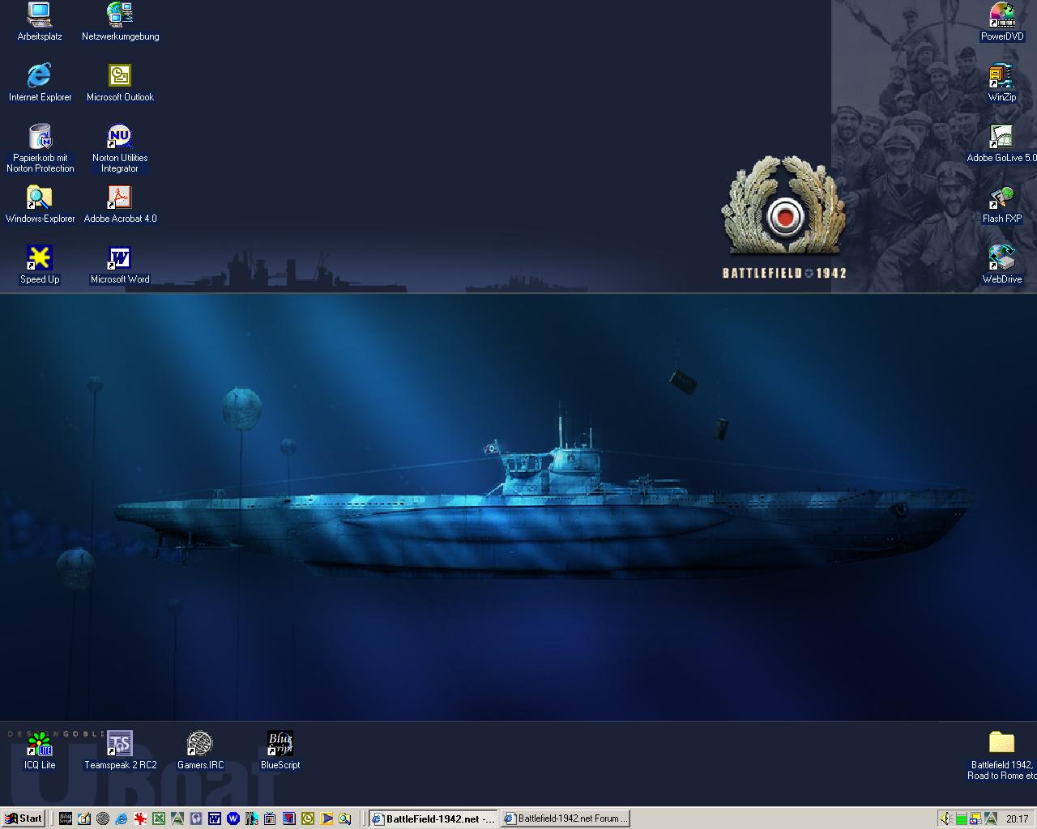Select the Gamers.IRC desktop shortcut
Viewport: 1037px width, 829px height.
(x=200, y=750)
